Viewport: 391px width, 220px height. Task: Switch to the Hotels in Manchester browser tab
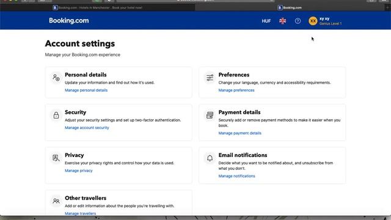tap(98, 8)
